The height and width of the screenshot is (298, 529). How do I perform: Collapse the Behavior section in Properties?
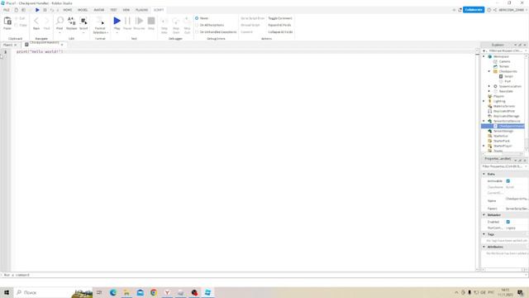tap(484, 215)
